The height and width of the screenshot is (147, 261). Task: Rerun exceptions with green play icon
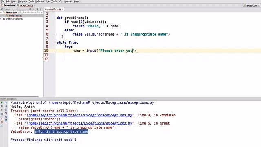(2, 102)
